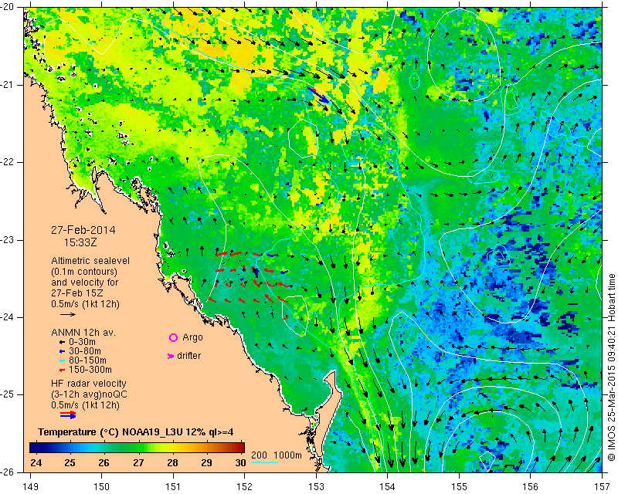Click the '30-80m' depth label
Screen dimensions: 618x494
(85, 351)
